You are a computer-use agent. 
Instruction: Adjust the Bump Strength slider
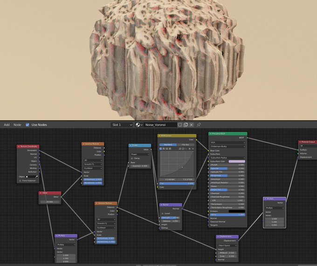coord(171,218)
